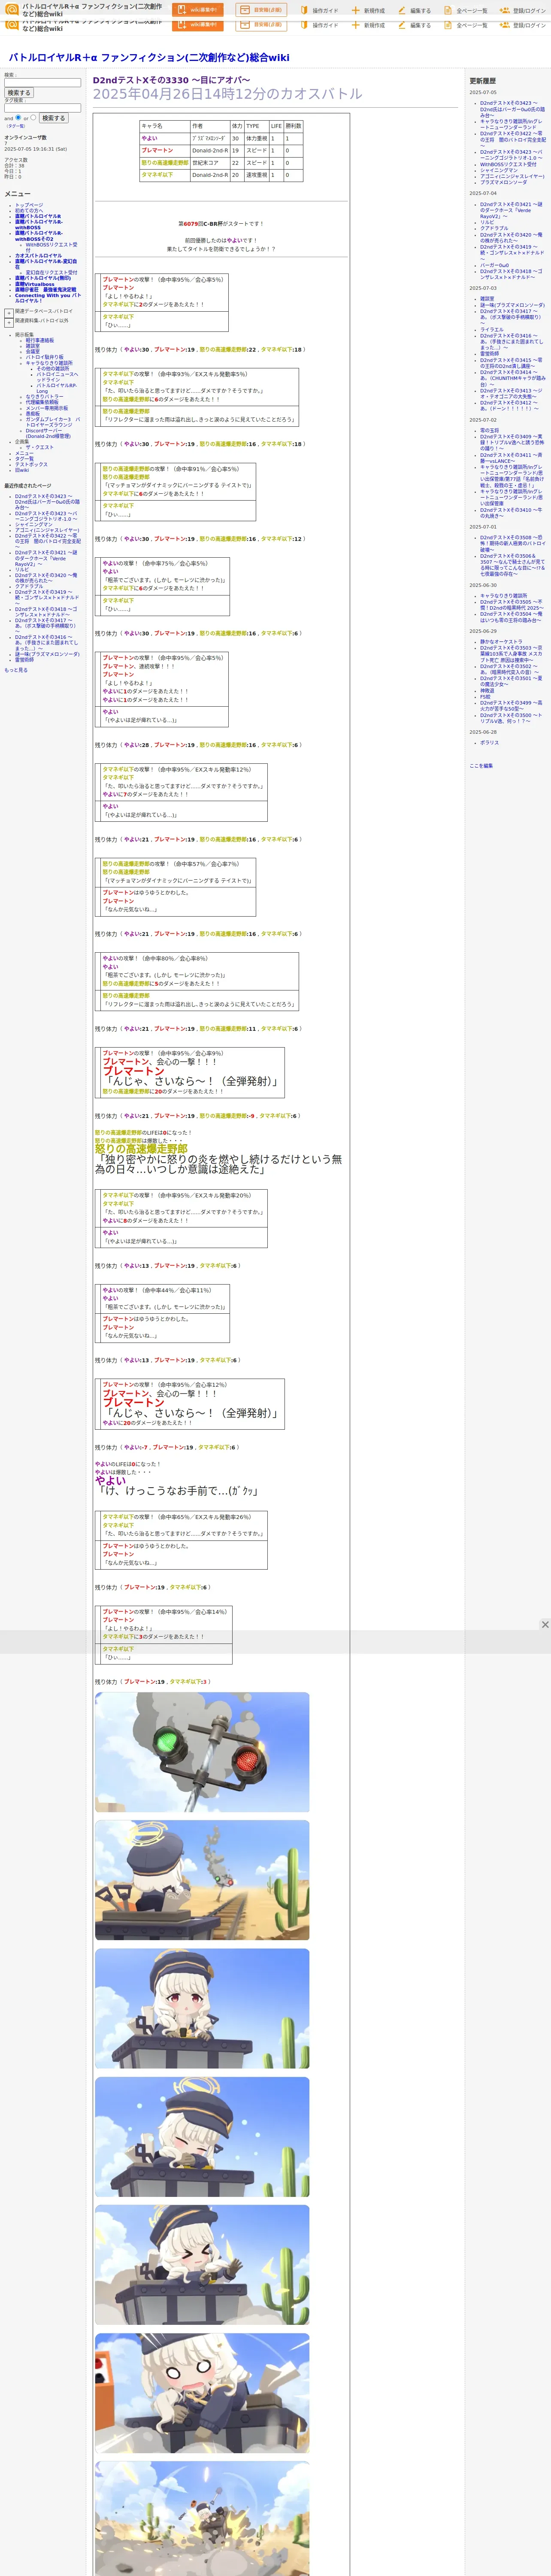
Task: Open the red-eyed girl close-up image
Action: (x=202, y=2008)
